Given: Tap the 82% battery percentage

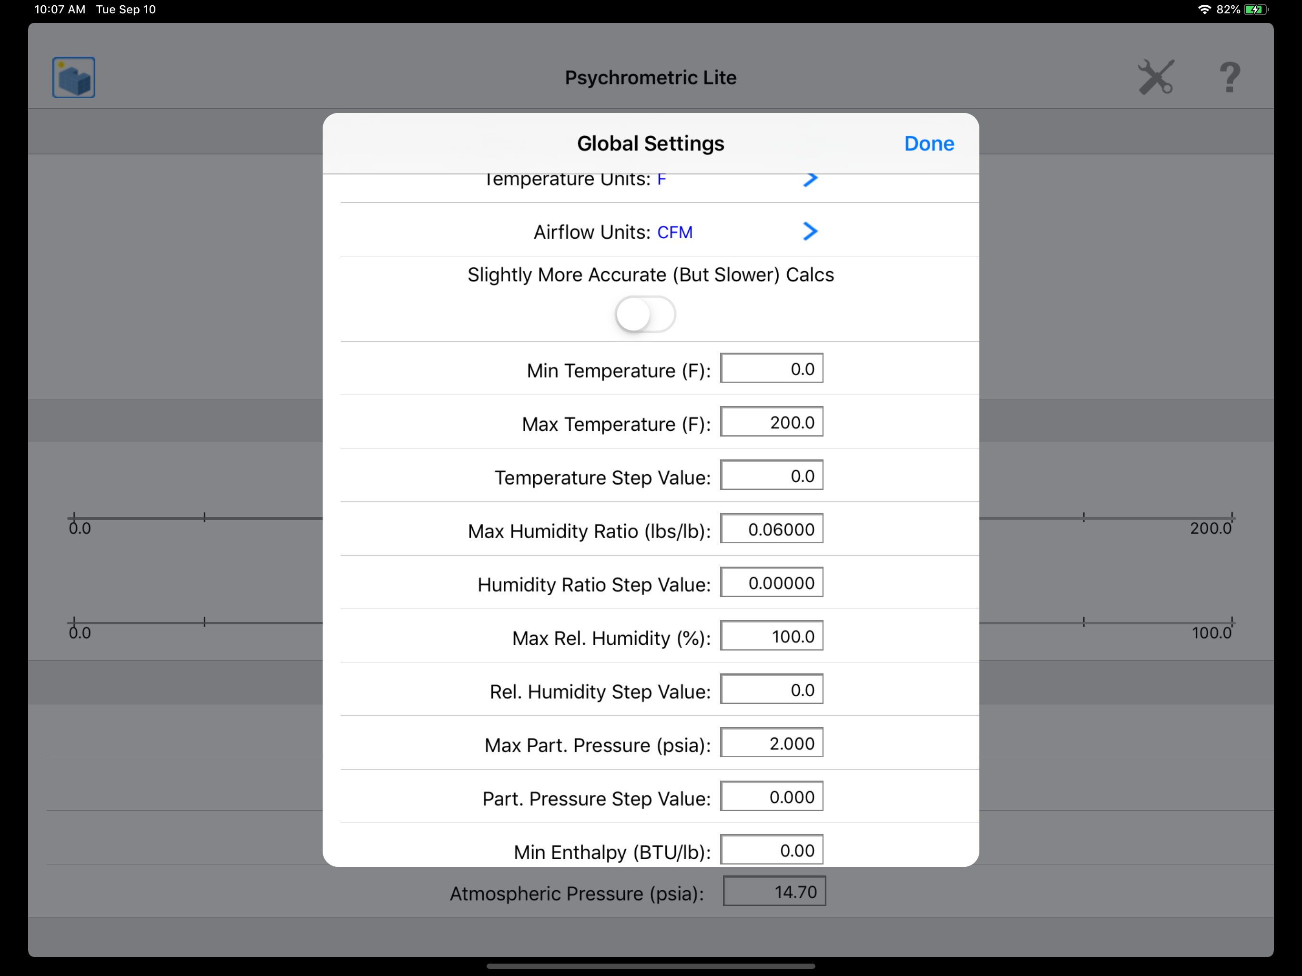Looking at the screenshot, I should point(1229,10).
